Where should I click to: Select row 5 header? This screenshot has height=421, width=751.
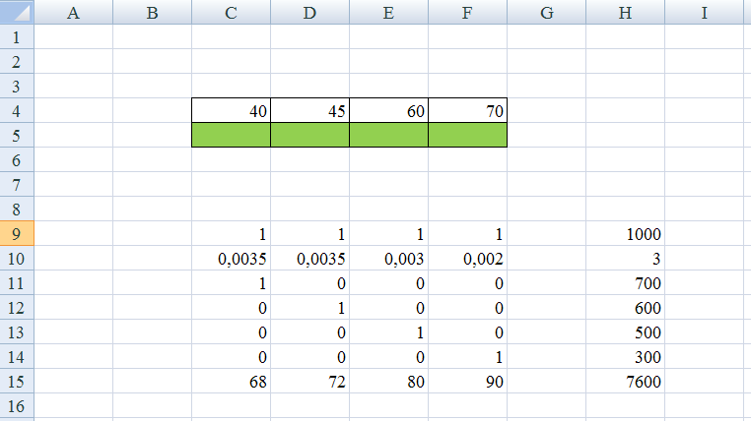(17, 135)
